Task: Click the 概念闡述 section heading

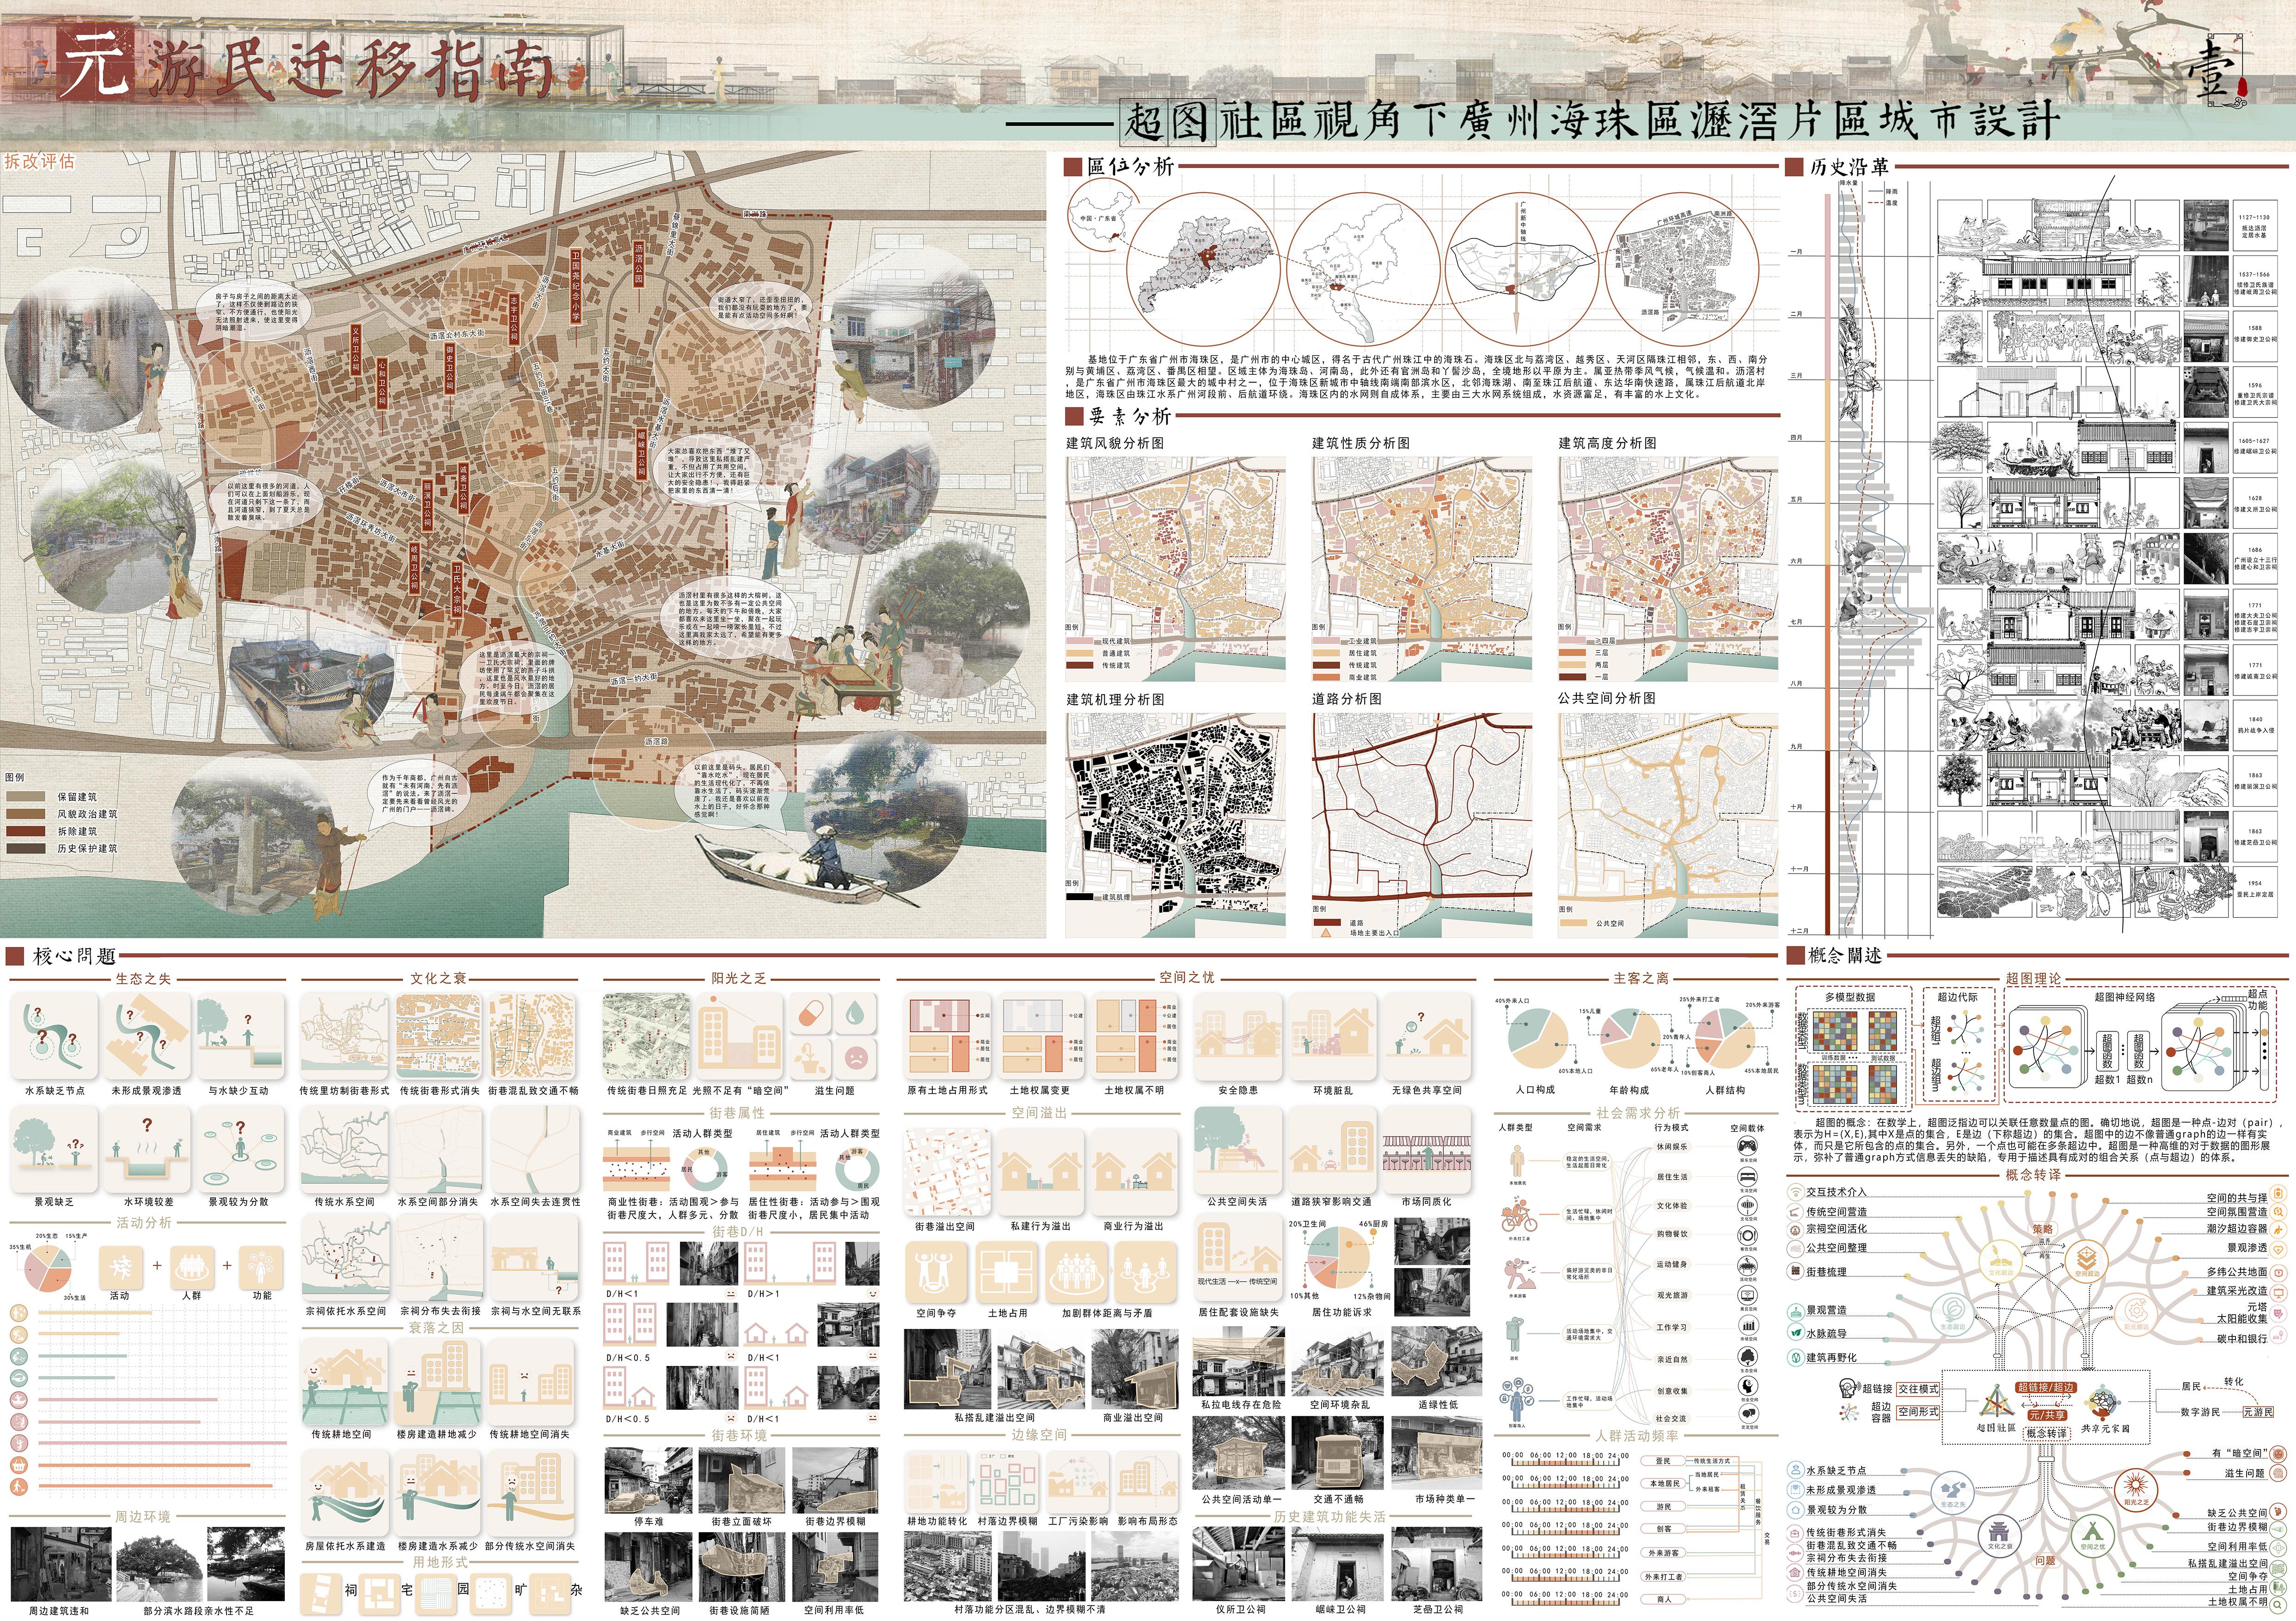Action: (x=1845, y=956)
